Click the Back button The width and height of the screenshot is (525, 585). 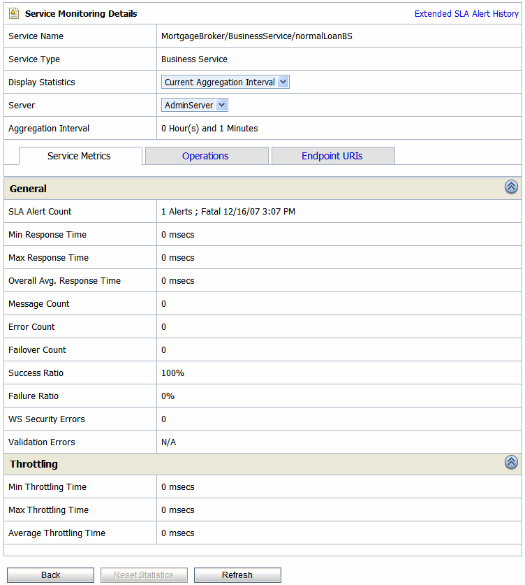click(x=51, y=575)
